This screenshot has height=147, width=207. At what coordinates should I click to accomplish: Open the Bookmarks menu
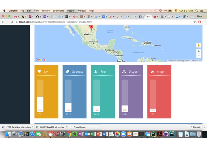click(x=58, y=11)
